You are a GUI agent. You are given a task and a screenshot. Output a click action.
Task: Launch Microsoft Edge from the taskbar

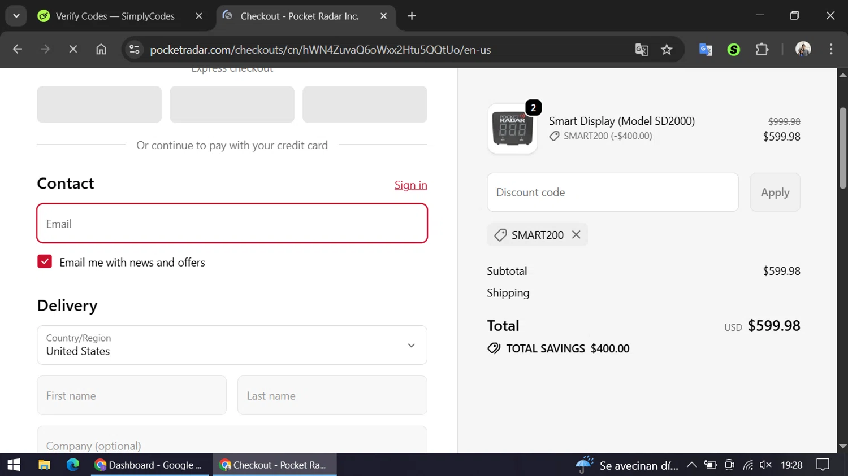pos(73,465)
